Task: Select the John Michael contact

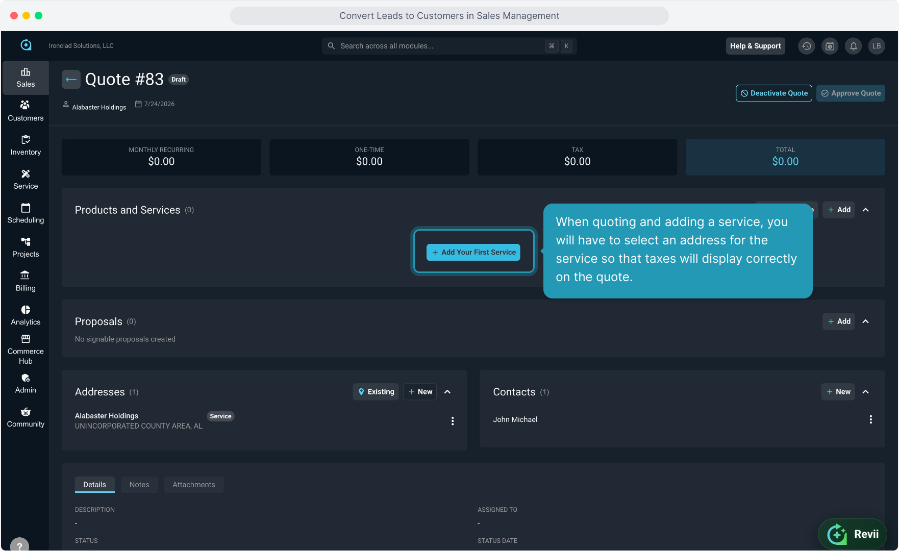Action: point(515,419)
